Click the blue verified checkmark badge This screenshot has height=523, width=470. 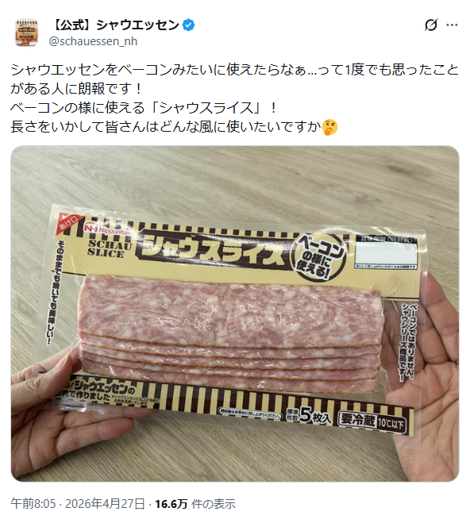189,25
